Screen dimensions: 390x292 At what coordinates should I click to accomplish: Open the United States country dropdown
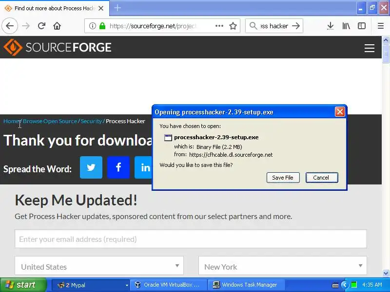click(x=99, y=266)
